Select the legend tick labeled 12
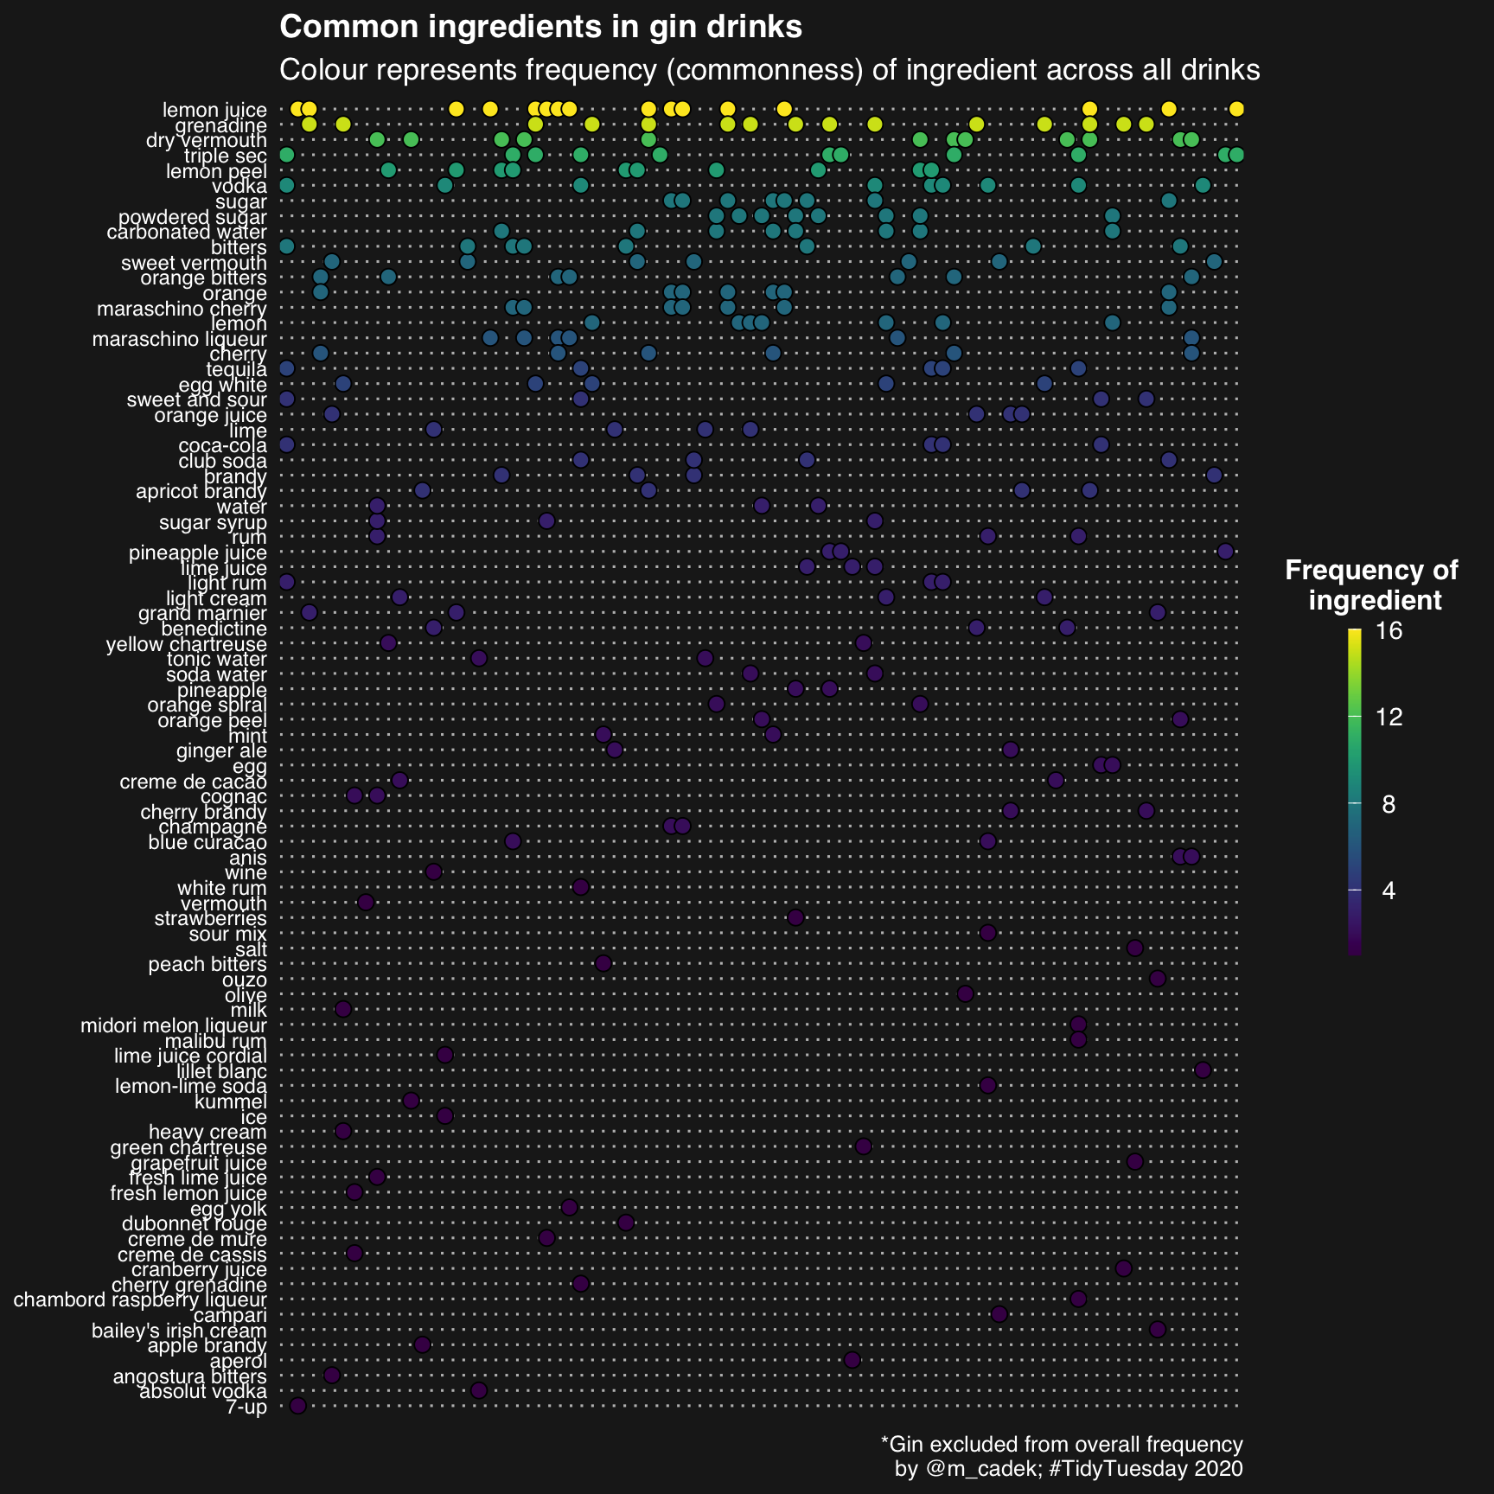 (x=1388, y=718)
